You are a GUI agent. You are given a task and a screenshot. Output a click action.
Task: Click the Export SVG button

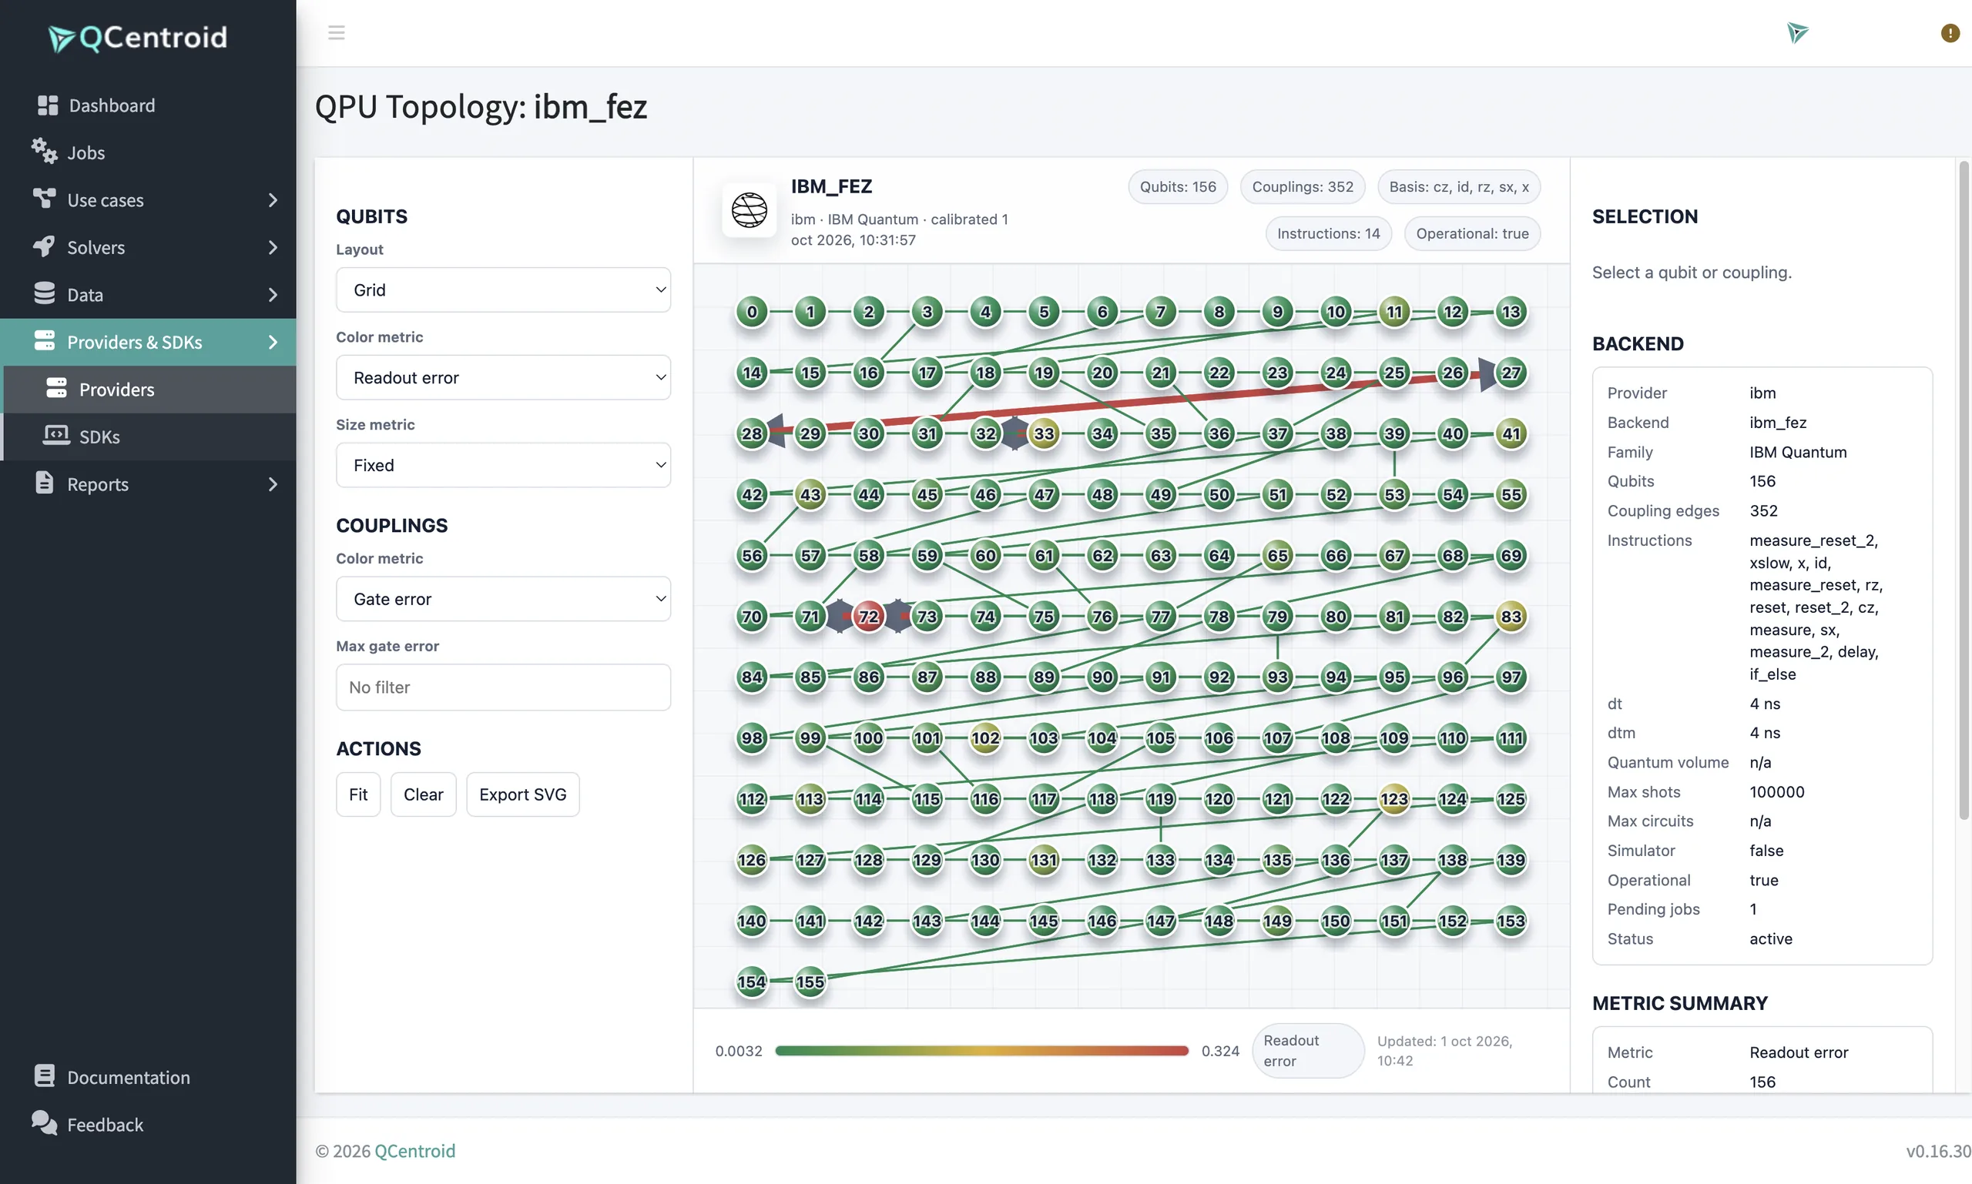(x=523, y=794)
